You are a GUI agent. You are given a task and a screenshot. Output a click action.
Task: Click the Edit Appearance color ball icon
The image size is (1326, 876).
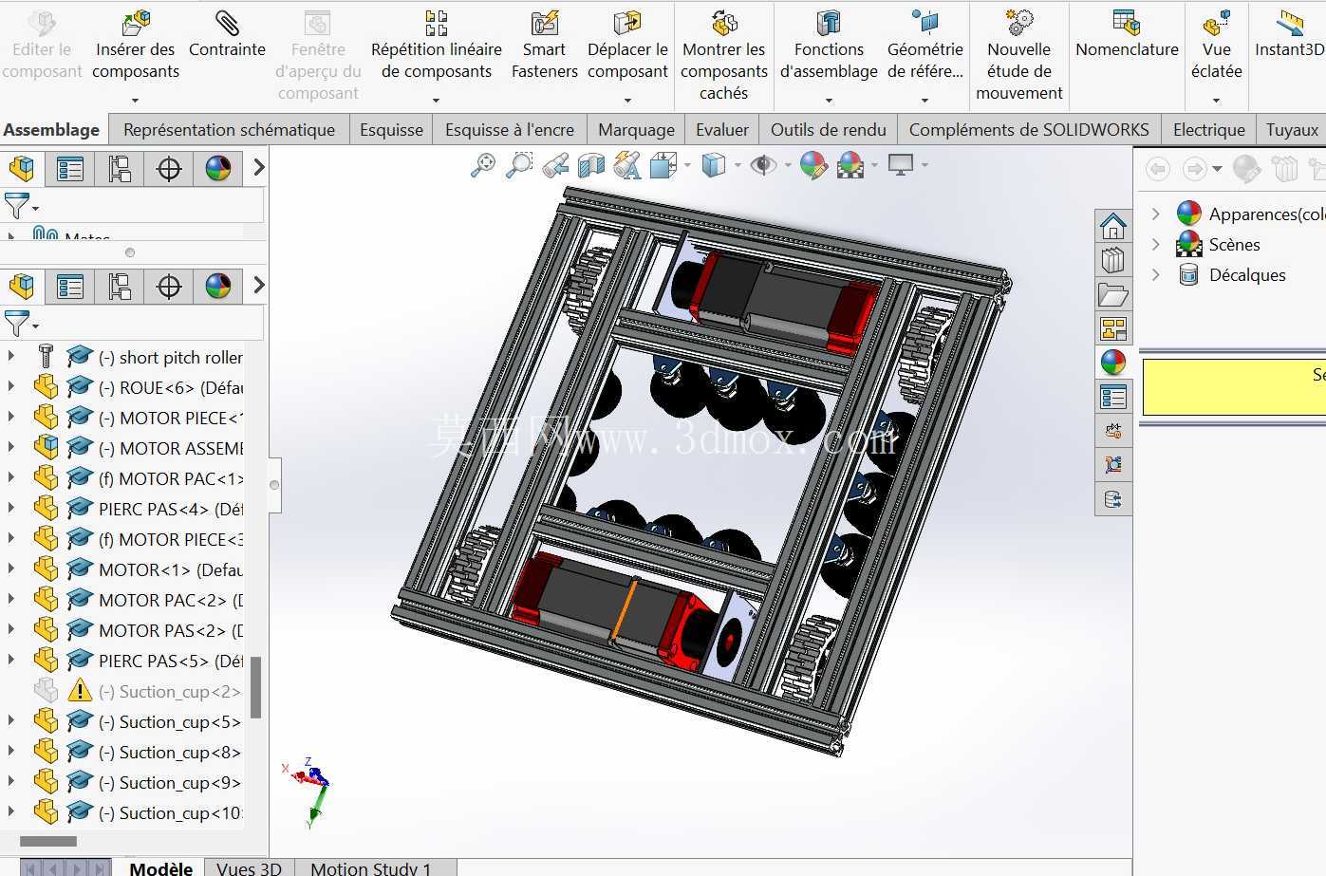(812, 165)
